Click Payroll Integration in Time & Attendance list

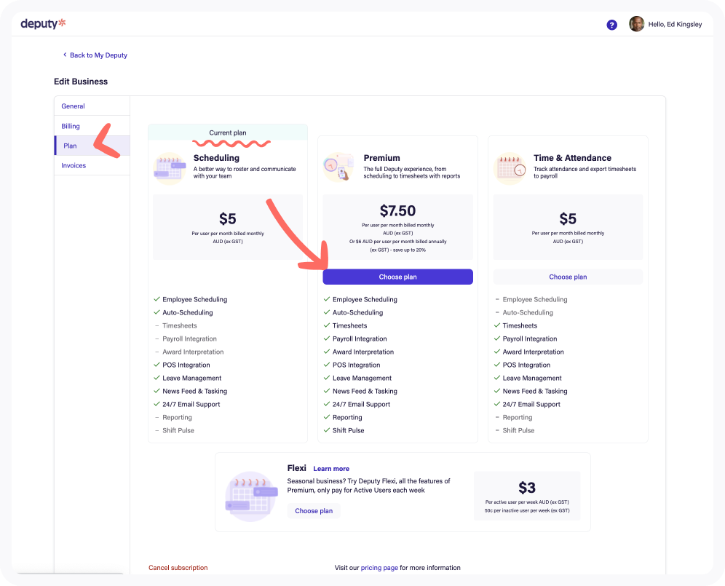tap(529, 338)
